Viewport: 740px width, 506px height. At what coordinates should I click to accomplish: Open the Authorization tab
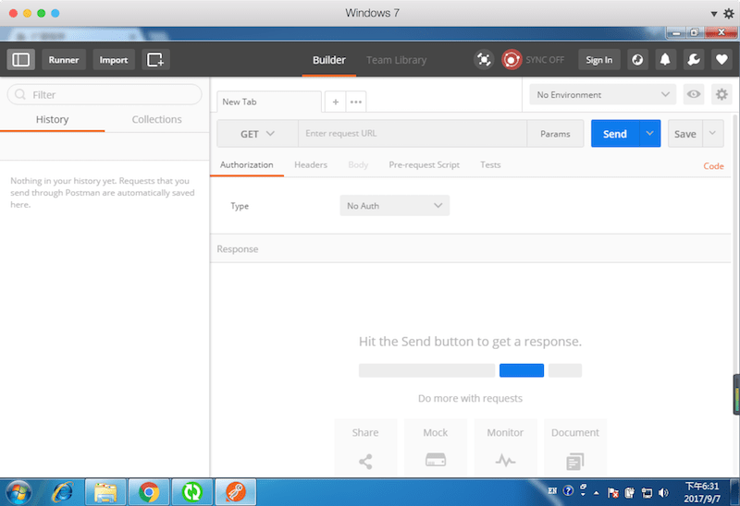246,165
